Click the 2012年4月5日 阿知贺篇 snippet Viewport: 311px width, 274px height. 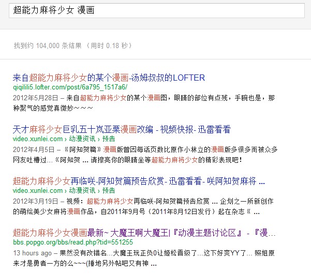tap(145, 149)
